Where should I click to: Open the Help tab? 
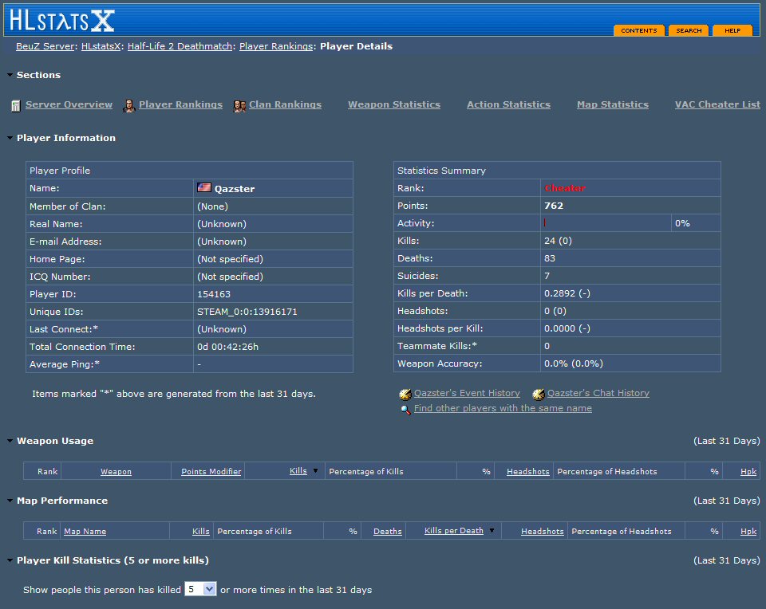[732, 30]
